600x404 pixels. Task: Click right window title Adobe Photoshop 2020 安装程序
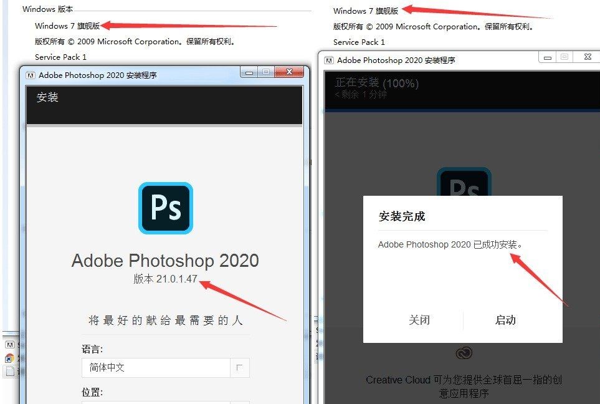tap(396, 60)
